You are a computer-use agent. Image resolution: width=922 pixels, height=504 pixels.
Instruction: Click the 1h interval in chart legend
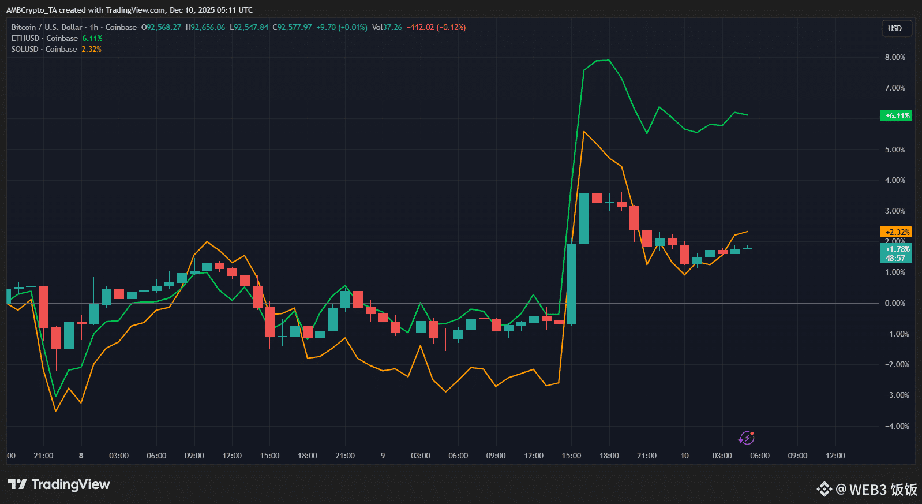point(94,27)
